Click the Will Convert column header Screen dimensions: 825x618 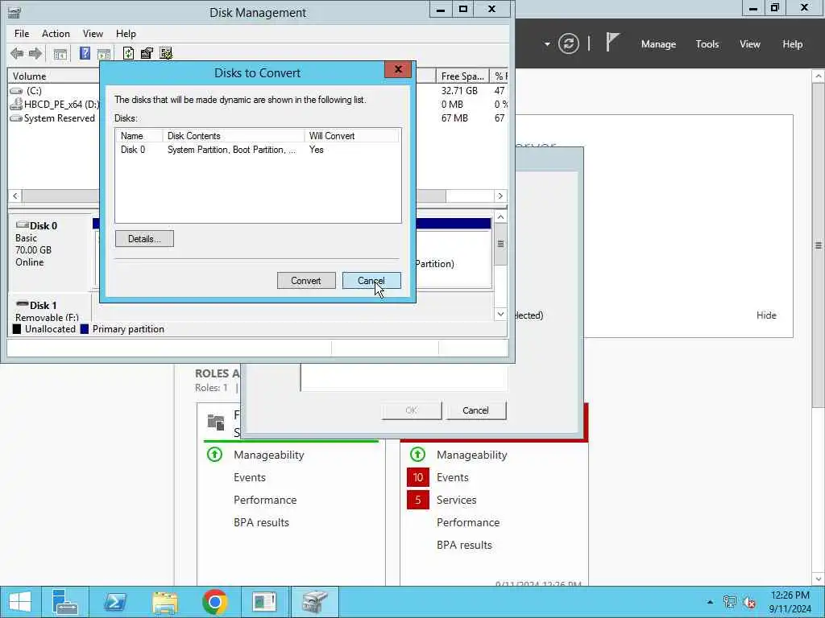pos(351,135)
